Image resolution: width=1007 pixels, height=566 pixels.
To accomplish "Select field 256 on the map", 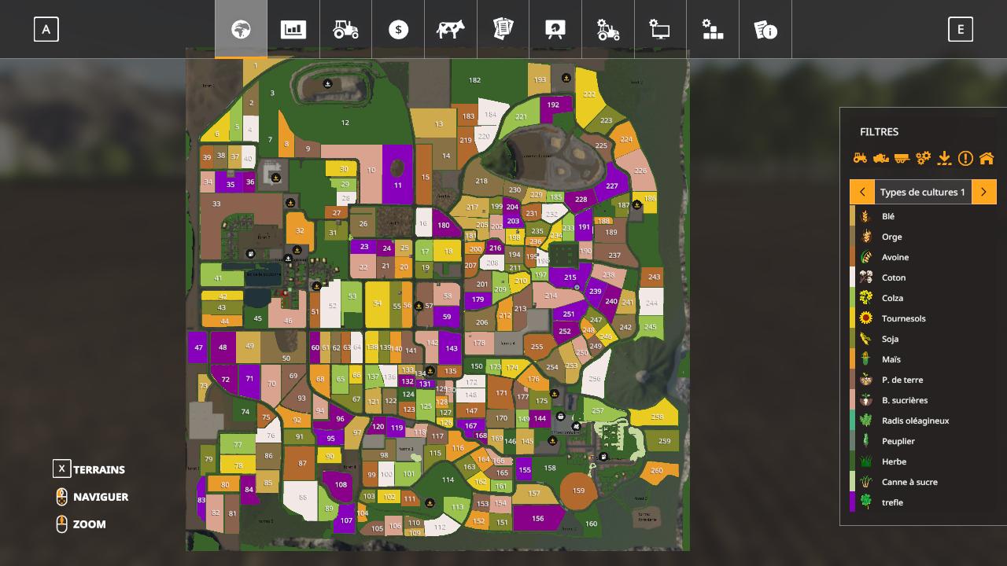I will [595, 379].
